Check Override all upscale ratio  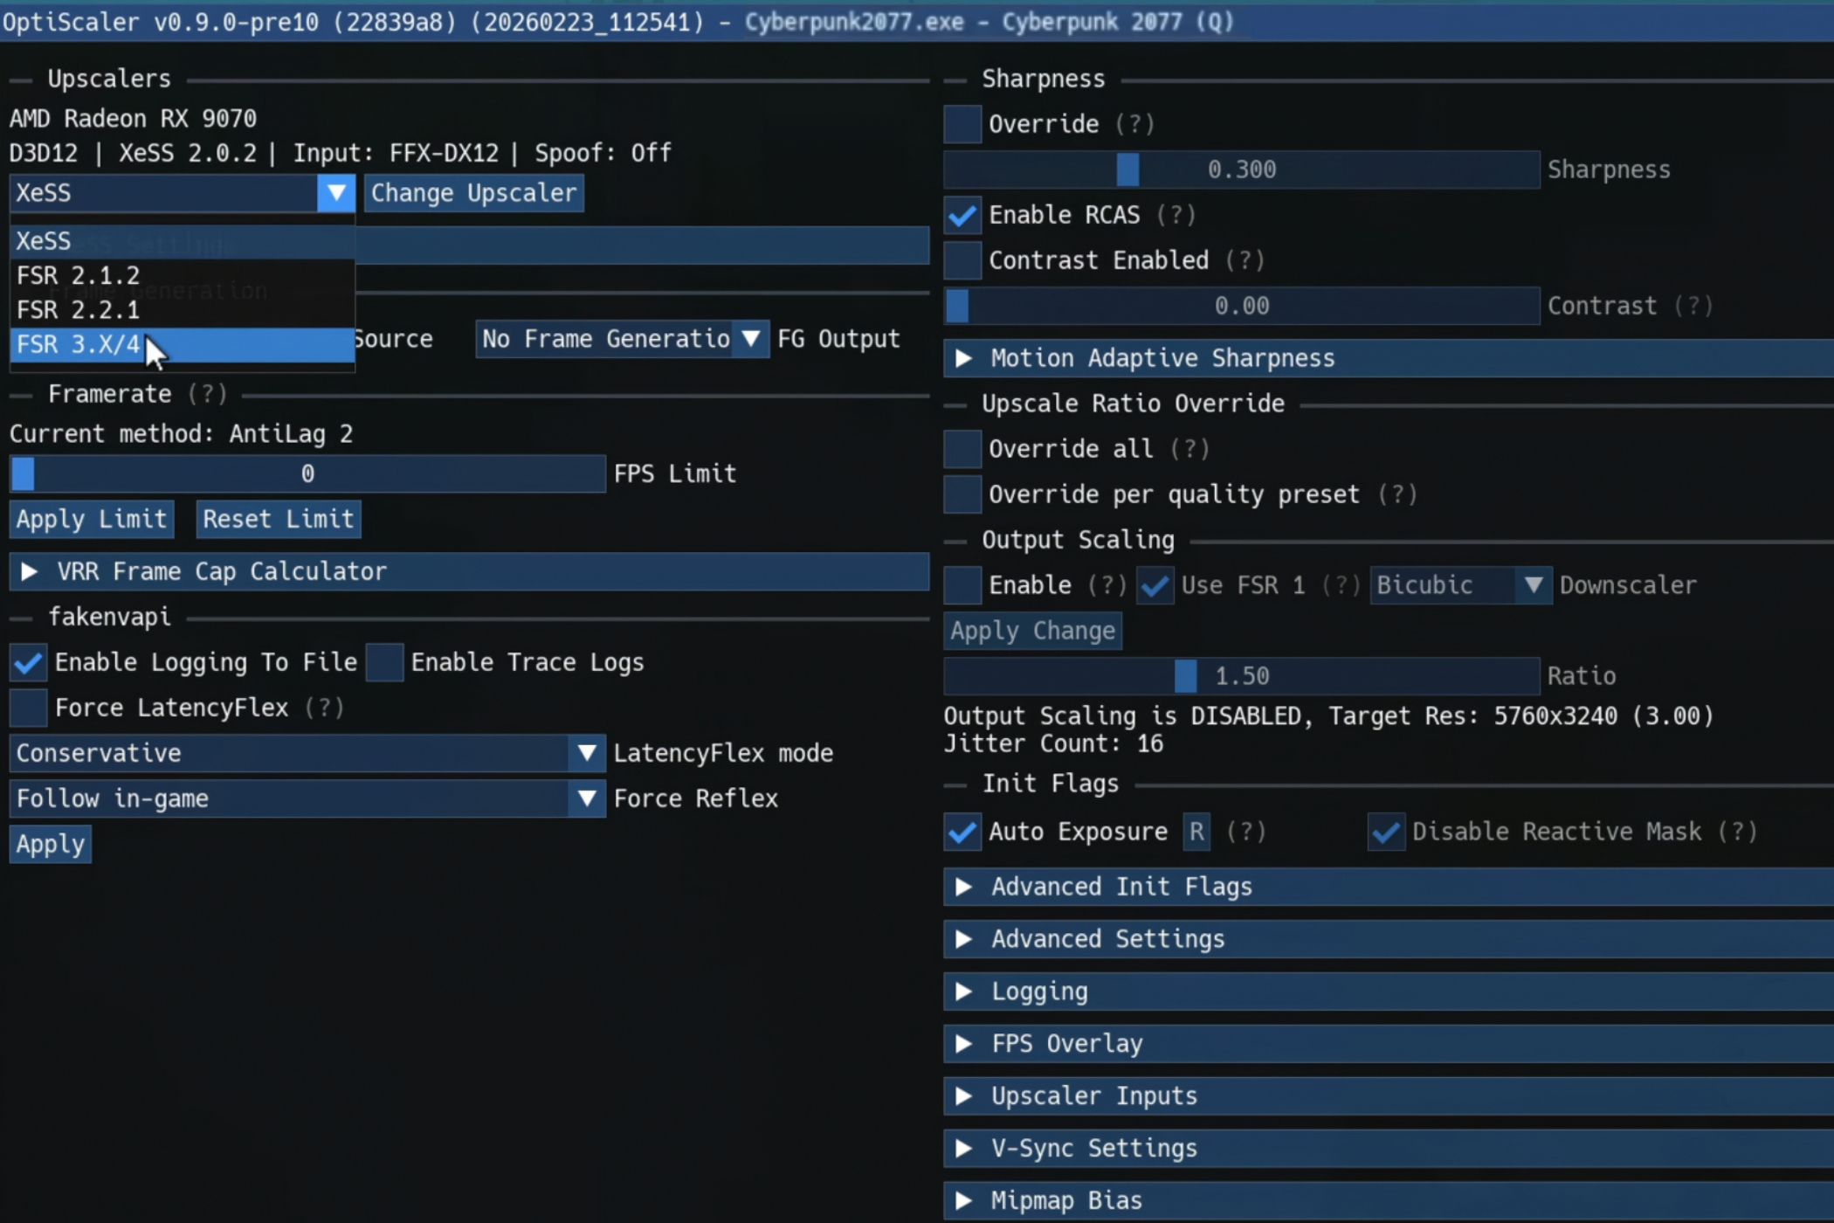(x=962, y=449)
